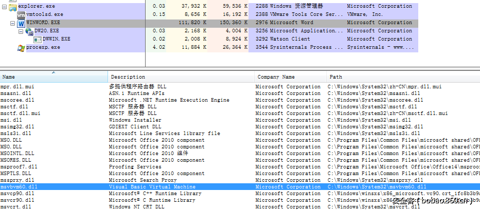Click the procexp.exe process icon
The width and height of the screenshot is (480, 210).
[x=21, y=48]
